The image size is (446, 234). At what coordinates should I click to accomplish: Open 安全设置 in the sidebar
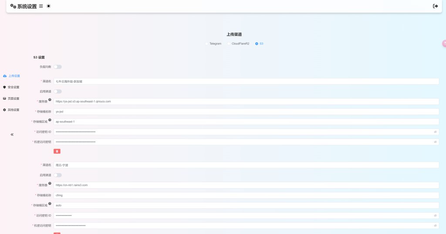coord(11,87)
